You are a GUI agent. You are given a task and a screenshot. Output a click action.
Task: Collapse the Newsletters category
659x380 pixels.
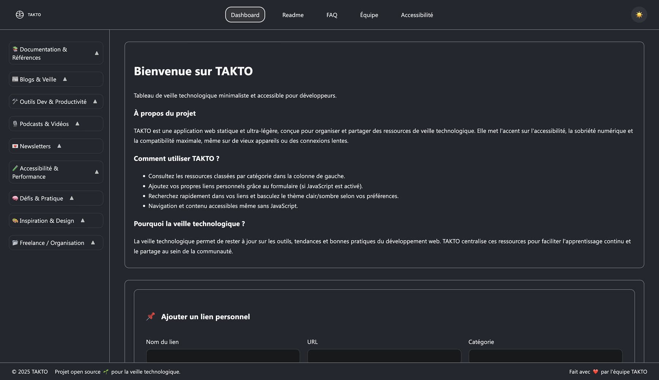pos(59,146)
